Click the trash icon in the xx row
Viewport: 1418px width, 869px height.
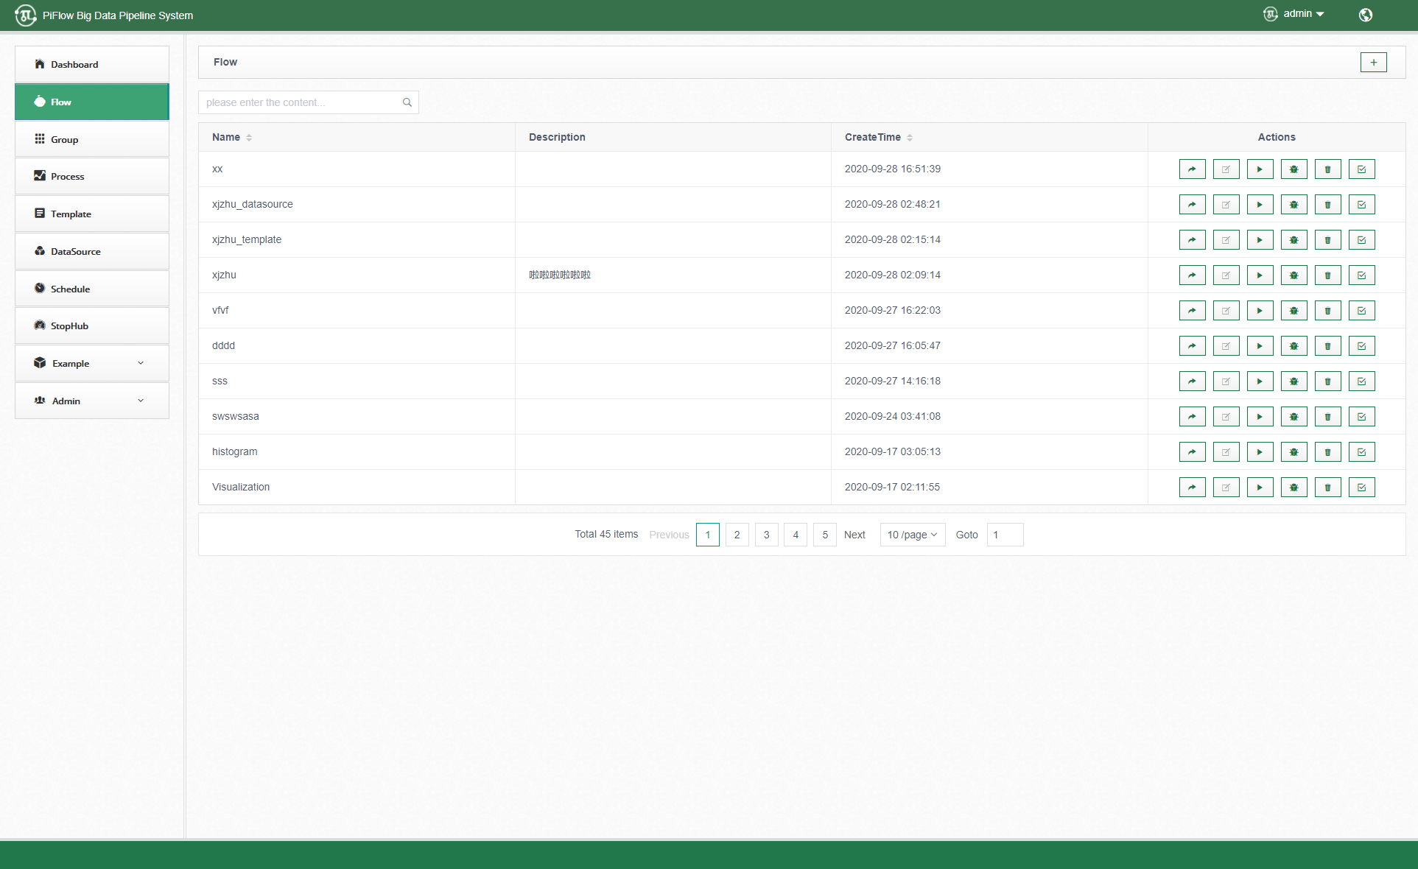pos(1327,169)
